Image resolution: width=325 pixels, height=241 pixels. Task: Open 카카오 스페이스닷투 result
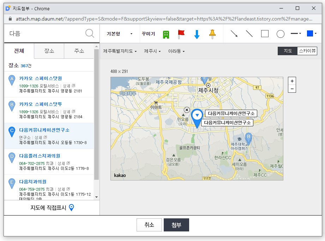coord(41,104)
